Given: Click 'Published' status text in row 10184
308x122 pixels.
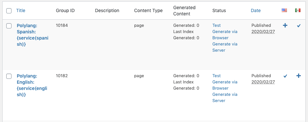Looking at the screenshot, I should pyautogui.click(x=261, y=25).
